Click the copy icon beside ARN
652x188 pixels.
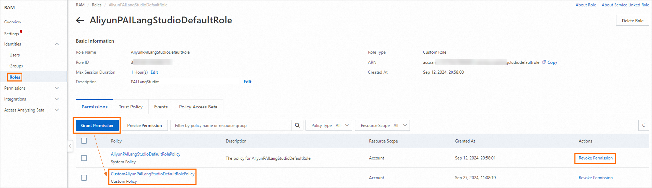tap(544, 62)
